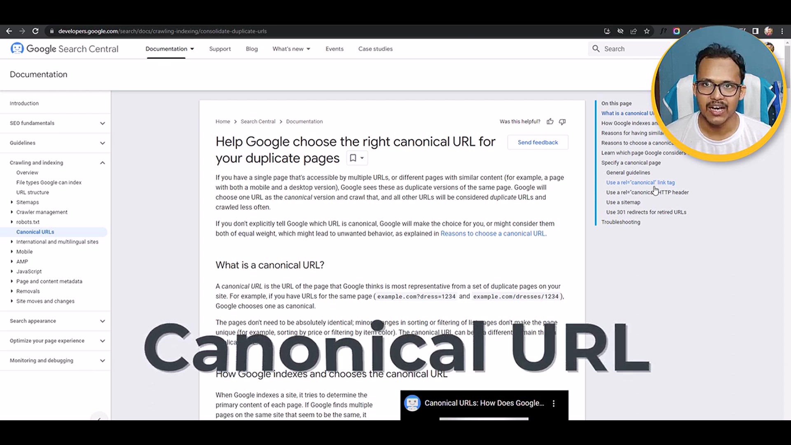Jump to Use a sitemap section

pos(623,202)
